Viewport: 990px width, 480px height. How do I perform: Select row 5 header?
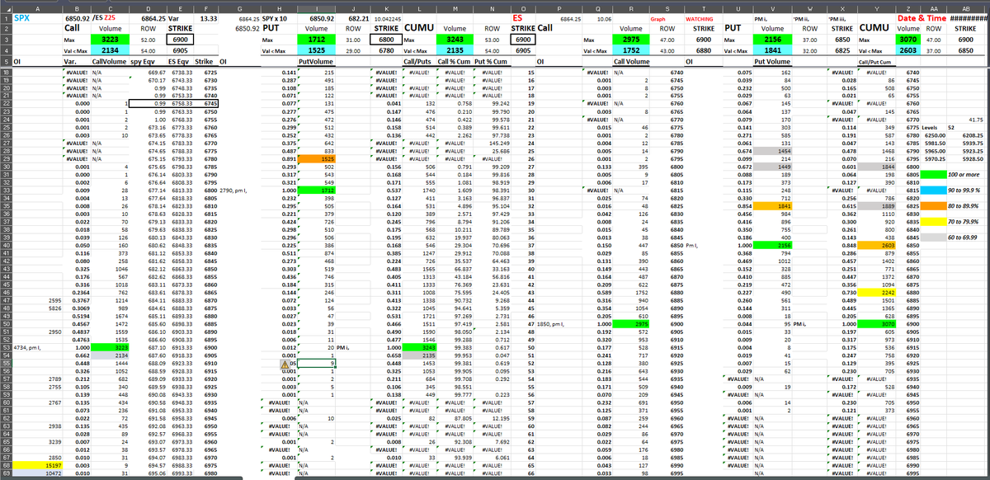click(x=5, y=61)
